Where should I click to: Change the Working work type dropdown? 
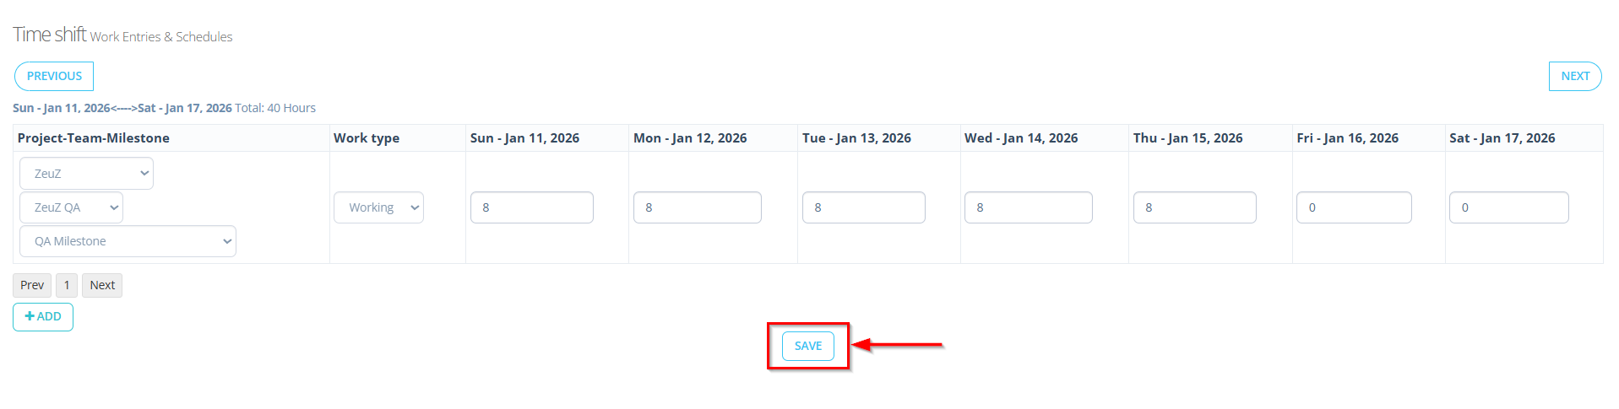pyautogui.click(x=378, y=207)
